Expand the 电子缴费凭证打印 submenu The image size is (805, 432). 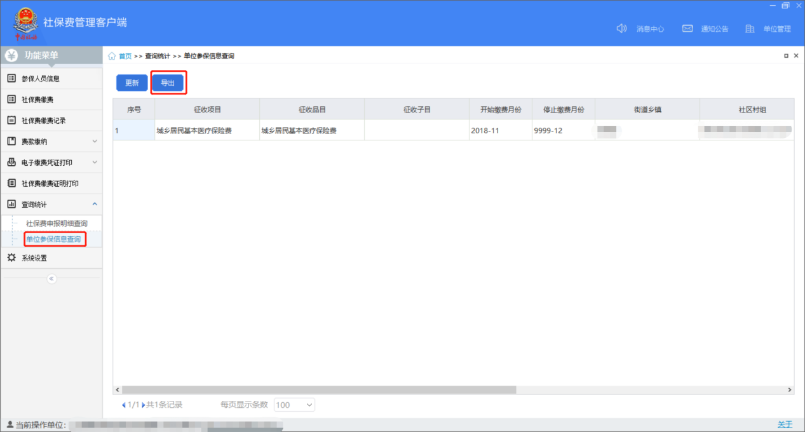point(95,162)
